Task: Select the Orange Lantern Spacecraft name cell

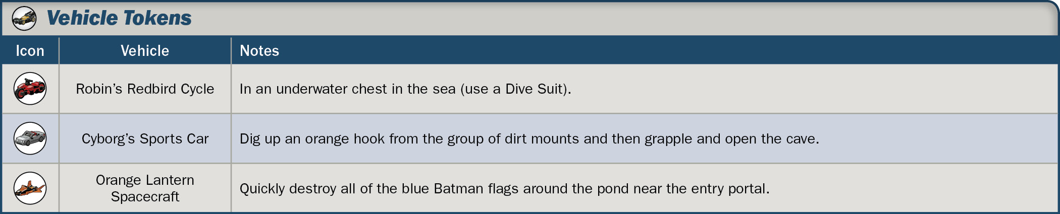Action: pyautogui.click(x=145, y=188)
